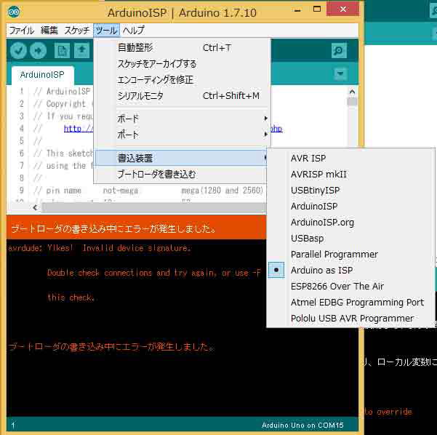The image size is (437, 435).
Task: Select USBasp programmer
Action: [x=350, y=239]
